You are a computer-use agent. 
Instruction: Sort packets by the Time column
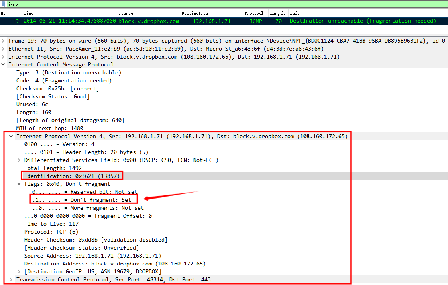pos(40,13)
